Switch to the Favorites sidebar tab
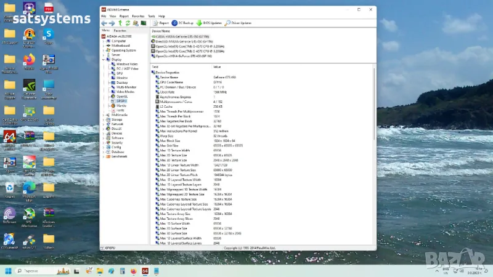Image resolution: width=493 pixels, height=277 pixels. 120,30
